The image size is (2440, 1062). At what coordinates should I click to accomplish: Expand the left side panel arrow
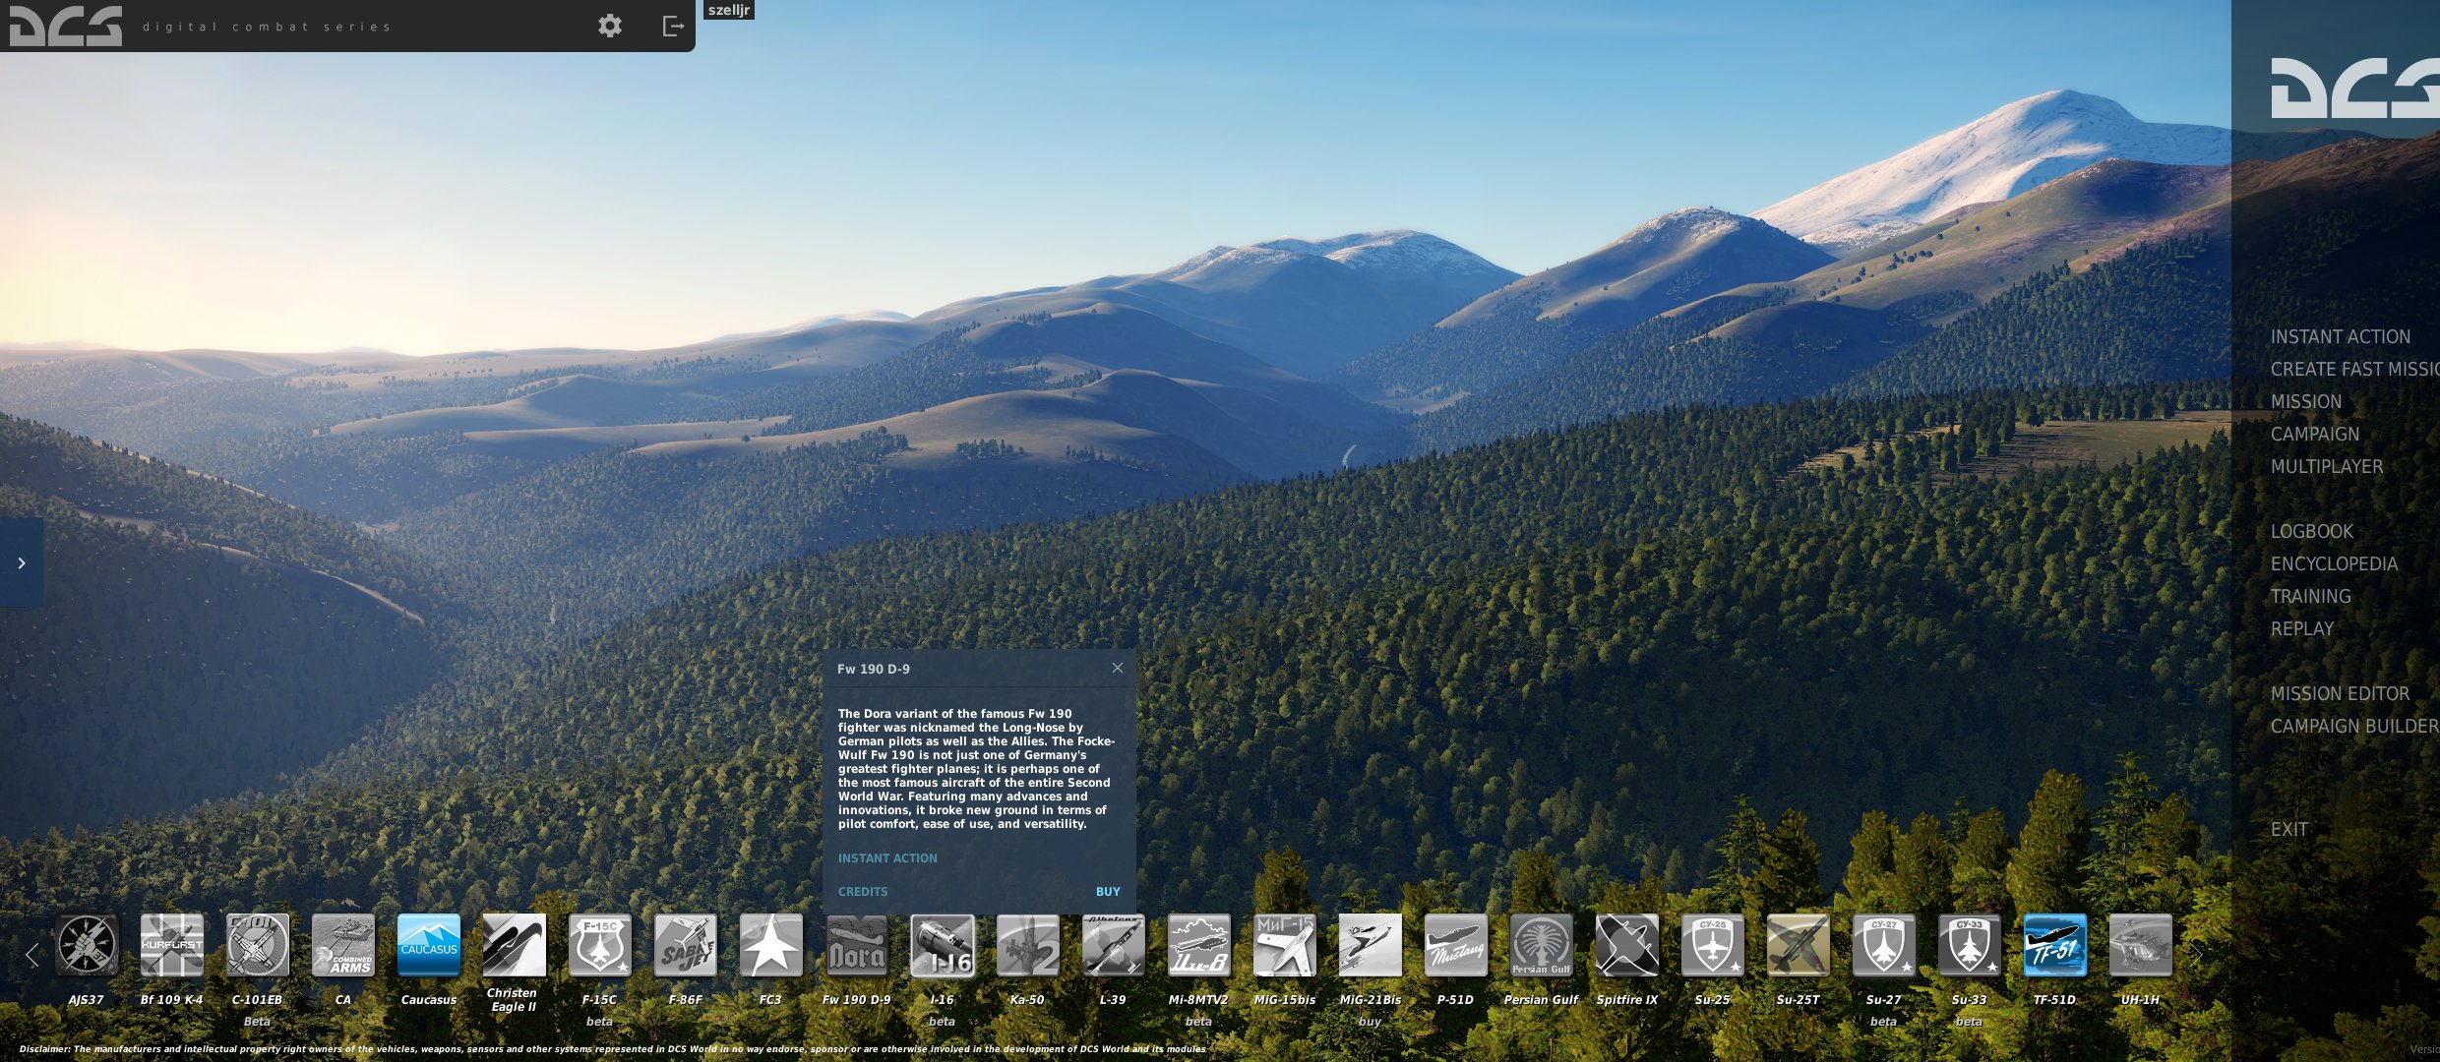pyautogui.click(x=21, y=562)
